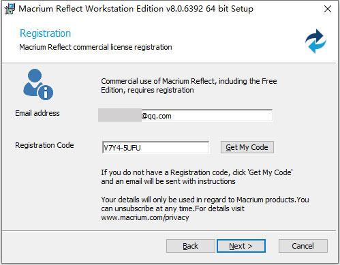This screenshot has width=340, height=265.
Task: Click the Registration Code label
Action: [44, 145]
